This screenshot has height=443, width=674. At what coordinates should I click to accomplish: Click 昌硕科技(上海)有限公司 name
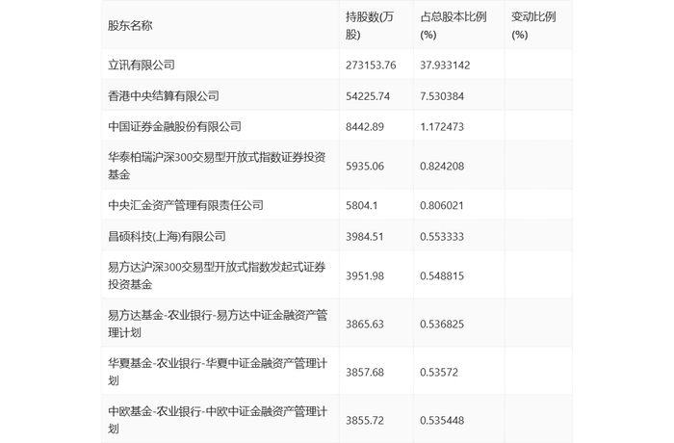(167, 236)
